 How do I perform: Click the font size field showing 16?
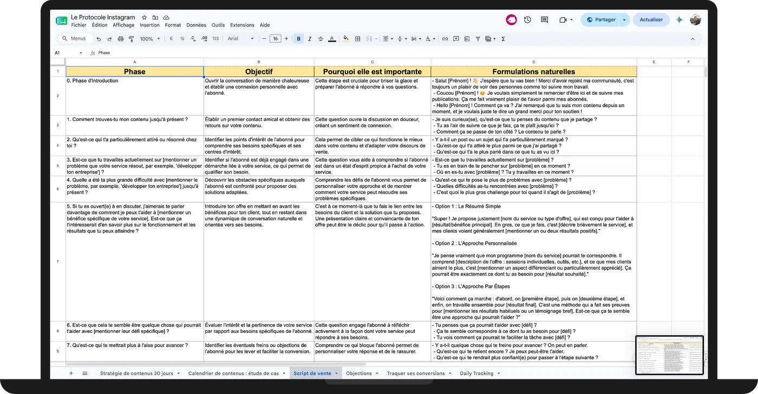click(275, 39)
